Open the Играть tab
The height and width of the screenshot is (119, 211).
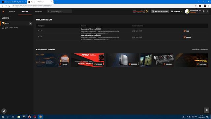[12, 12]
